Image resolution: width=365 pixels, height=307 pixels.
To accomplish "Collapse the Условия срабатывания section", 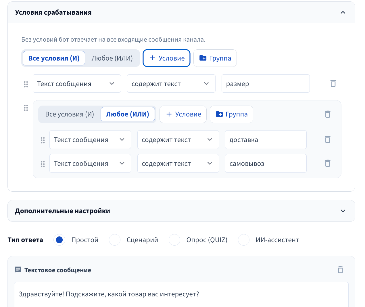I will click(343, 12).
